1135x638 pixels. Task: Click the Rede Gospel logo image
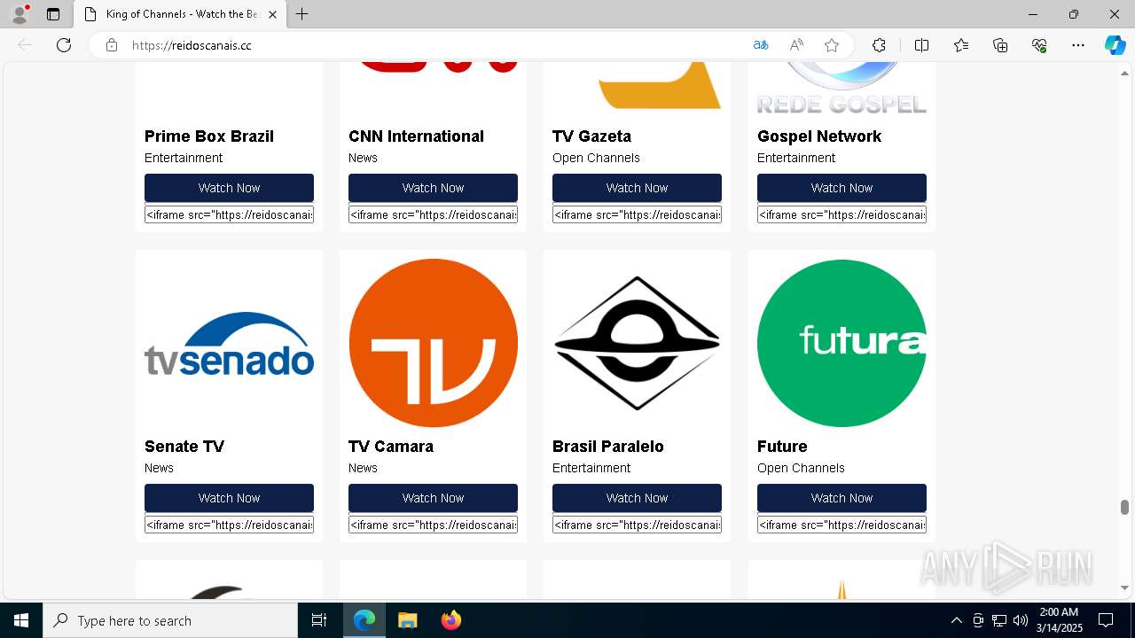(x=841, y=89)
